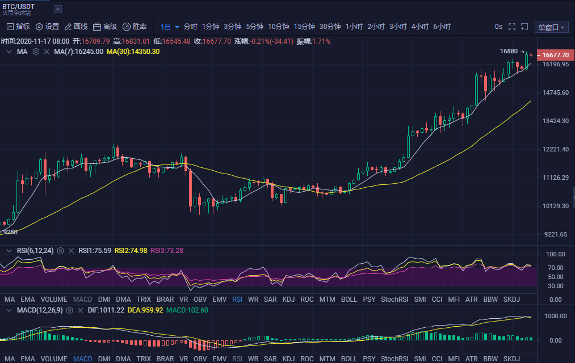575x363 pixels.
Task: Collapse the MACD(12,26,9) panel
Action: 9,310
